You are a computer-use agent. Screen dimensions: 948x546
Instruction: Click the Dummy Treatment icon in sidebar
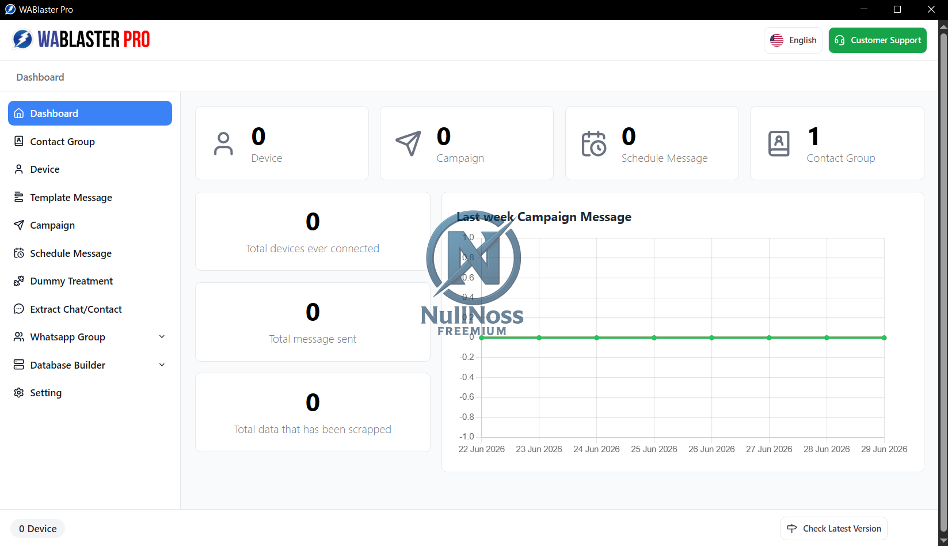(19, 281)
